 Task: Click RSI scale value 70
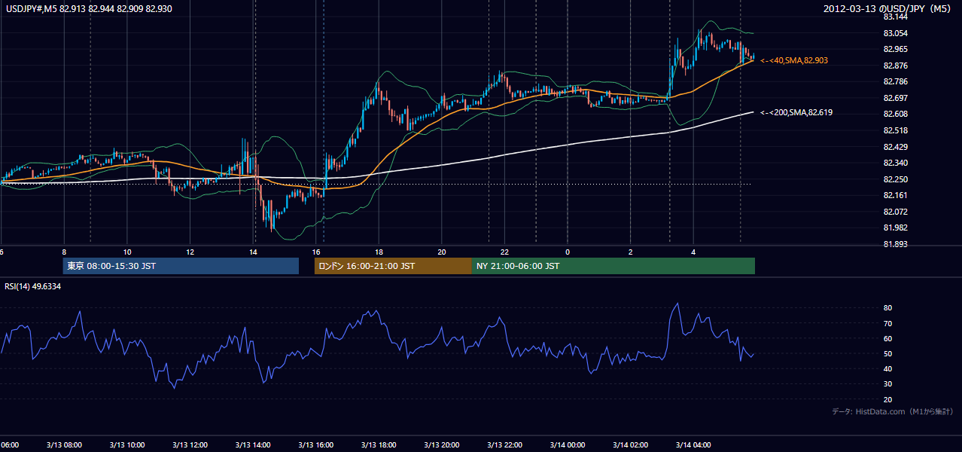pyautogui.click(x=887, y=324)
